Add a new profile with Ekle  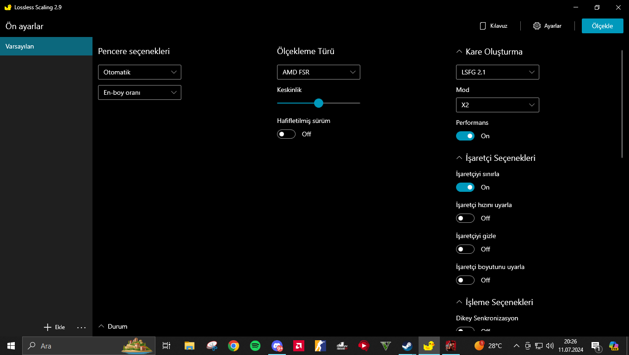[55, 327]
